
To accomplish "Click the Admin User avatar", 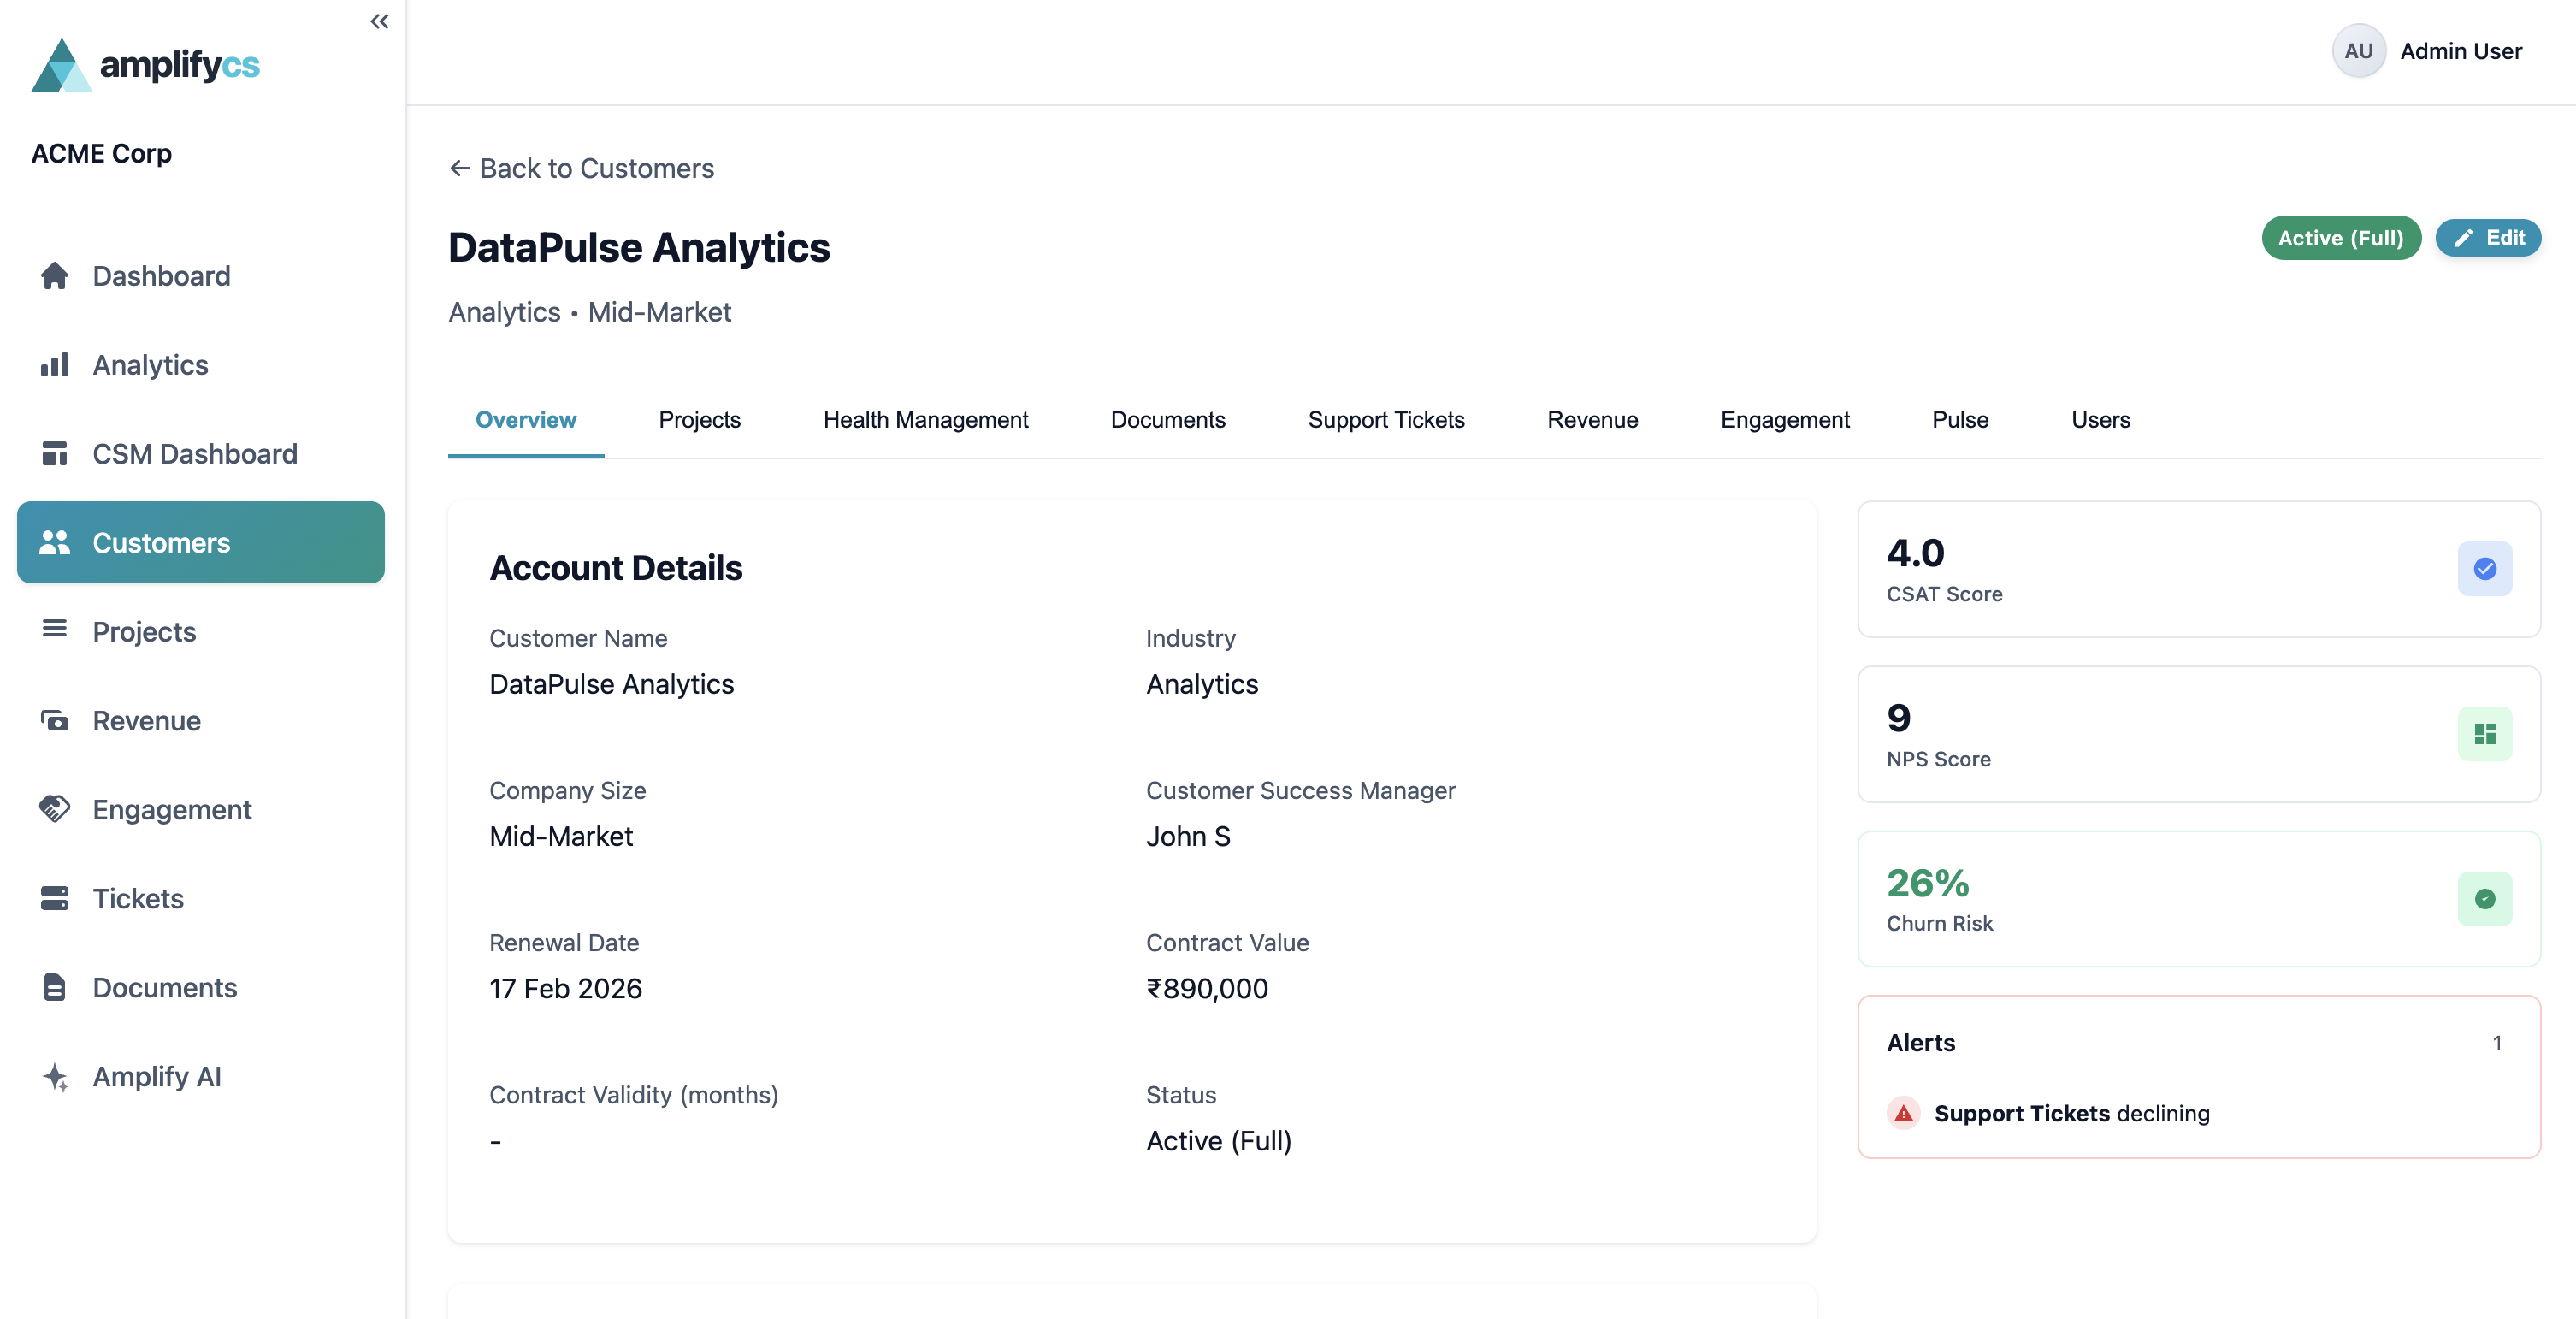I will [2359, 50].
